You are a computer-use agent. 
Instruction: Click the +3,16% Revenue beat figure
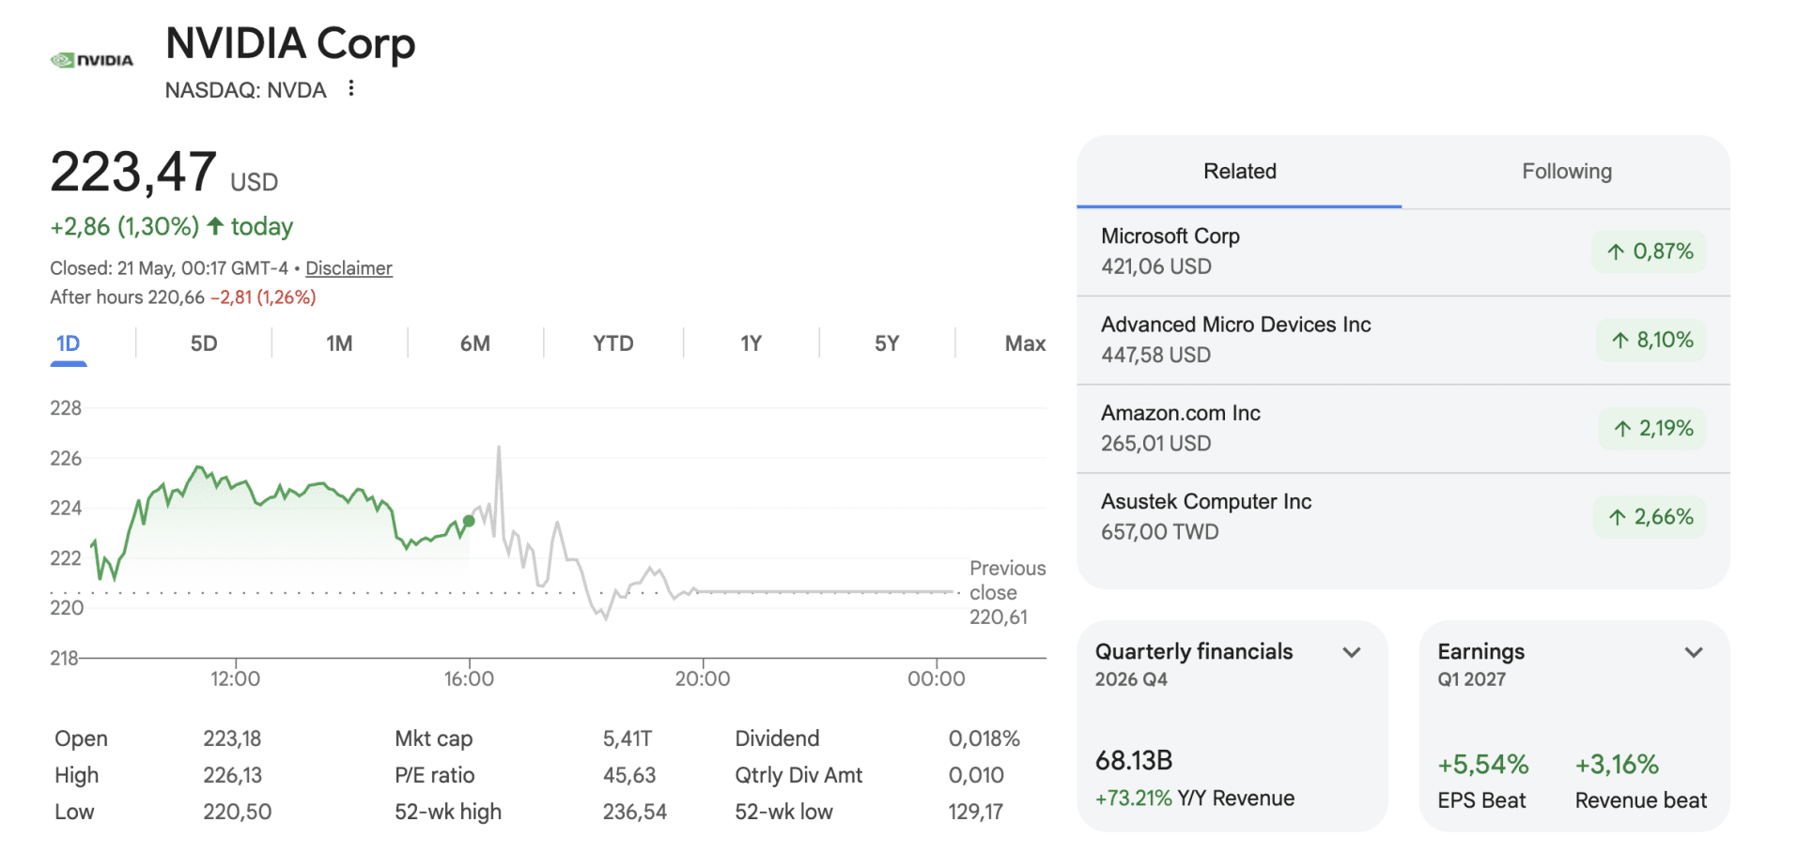(1618, 765)
